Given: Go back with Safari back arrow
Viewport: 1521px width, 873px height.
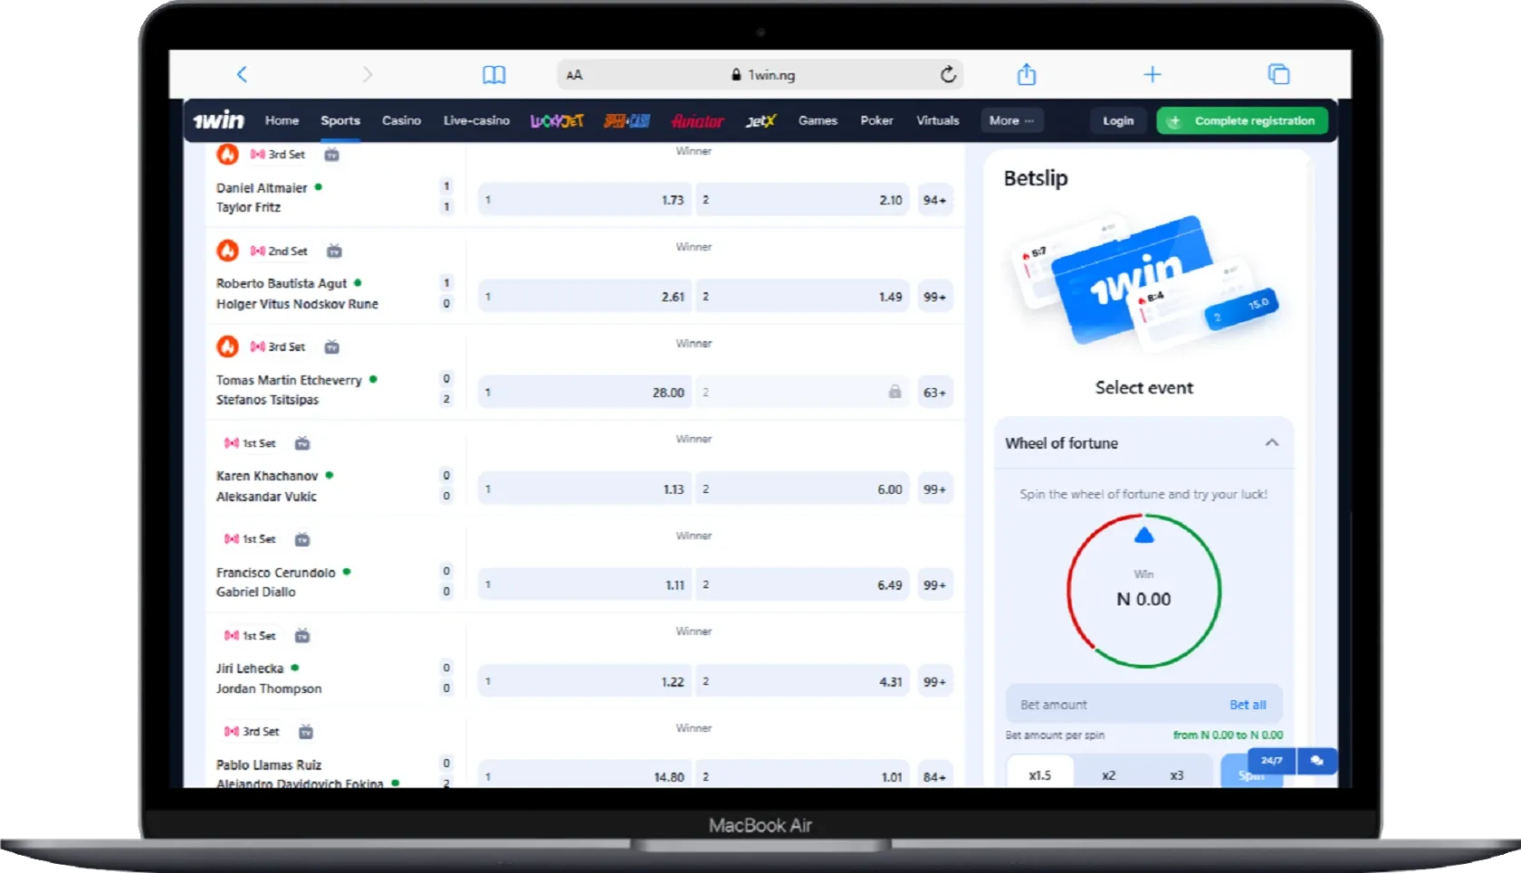Looking at the screenshot, I should [x=242, y=74].
